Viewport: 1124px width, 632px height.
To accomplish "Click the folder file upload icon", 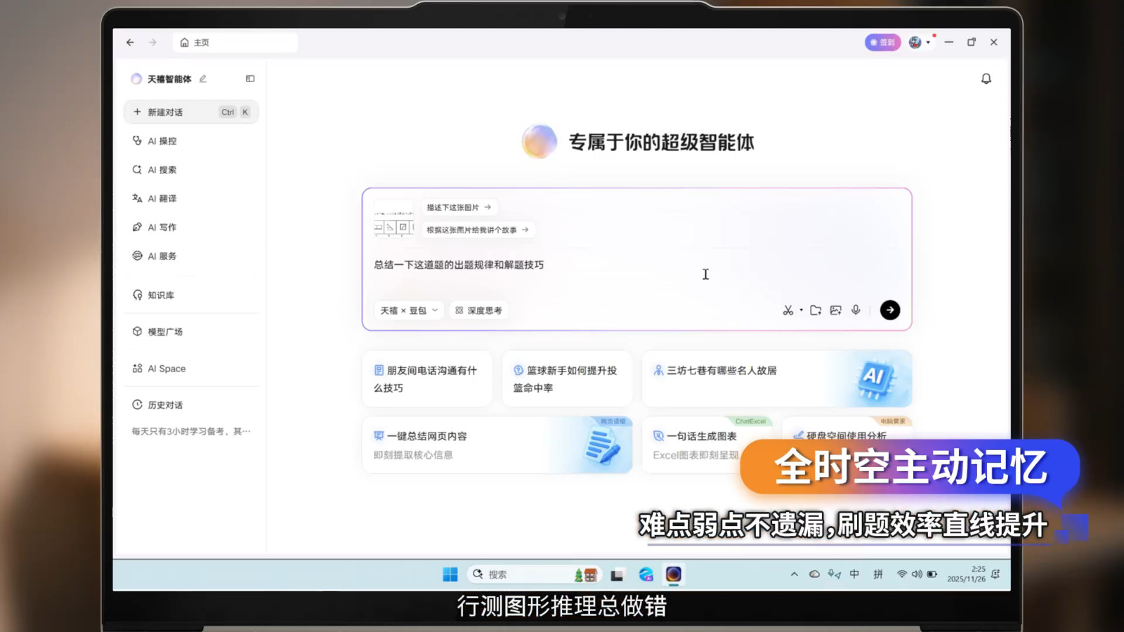I will pos(816,310).
